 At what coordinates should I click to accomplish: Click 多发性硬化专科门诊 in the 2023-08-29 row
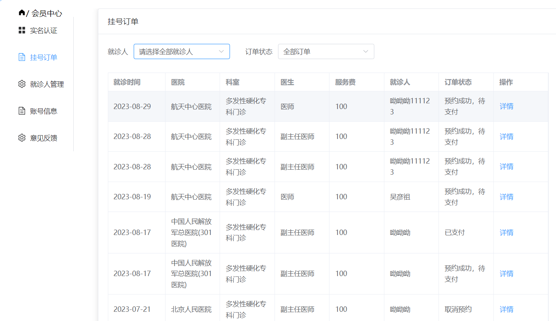[x=246, y=106]
